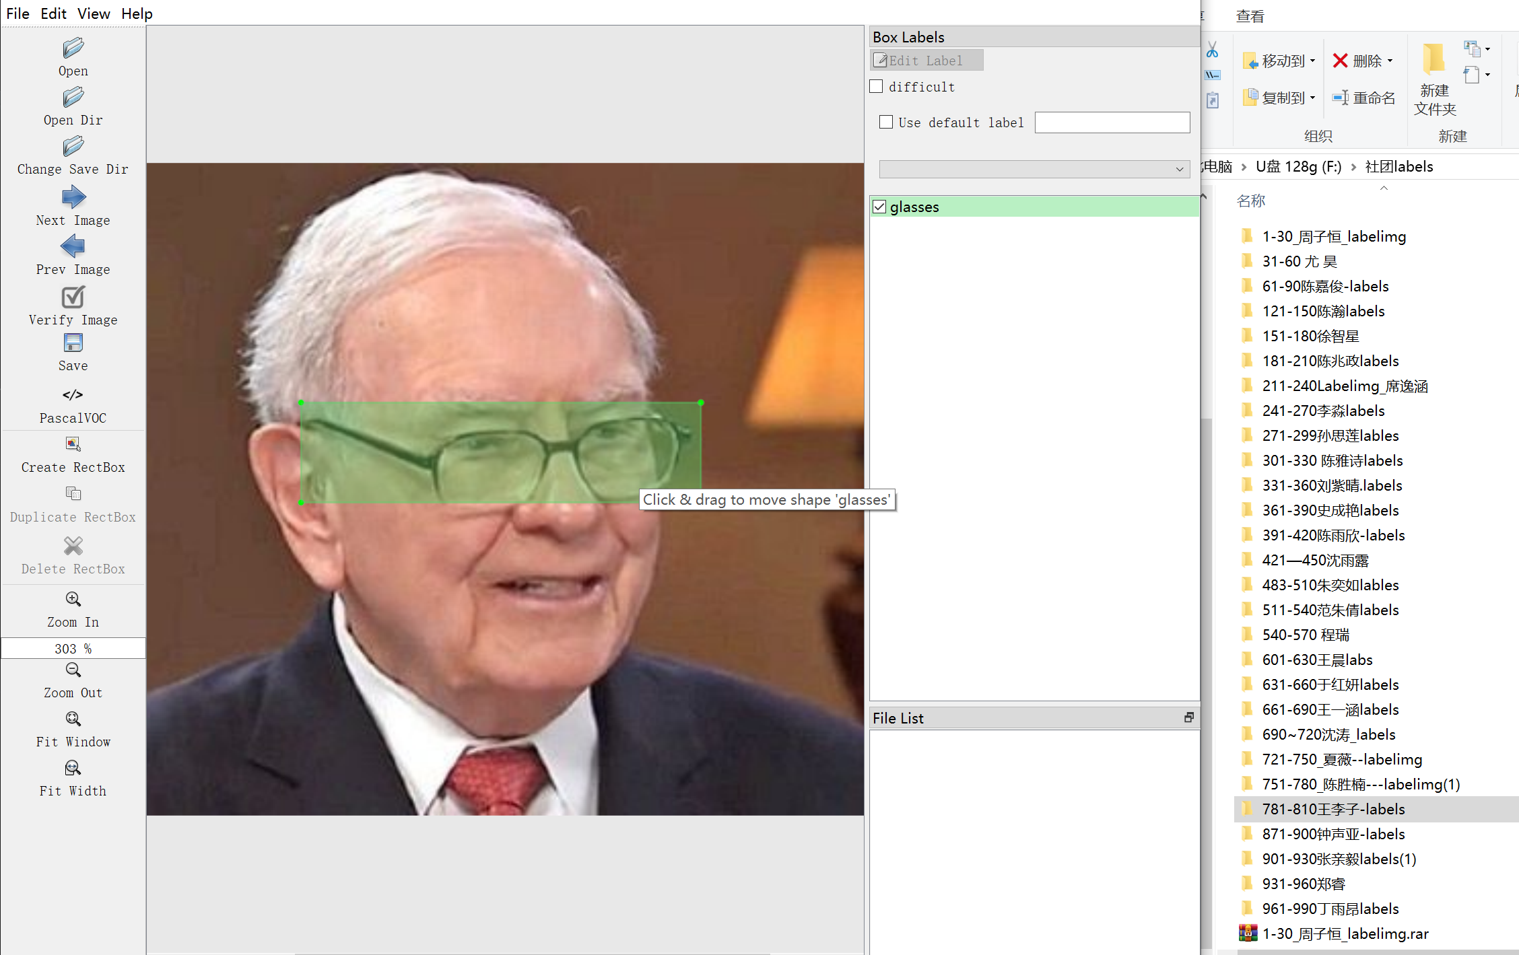Go to Next Image arrow

73,198
